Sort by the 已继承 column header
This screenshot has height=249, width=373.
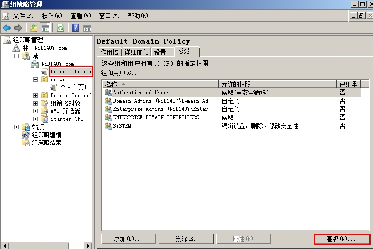point(349,84)
